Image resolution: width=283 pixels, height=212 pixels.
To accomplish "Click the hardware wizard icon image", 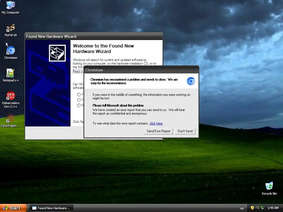I will pyautogui.click(x=57, y=53).
